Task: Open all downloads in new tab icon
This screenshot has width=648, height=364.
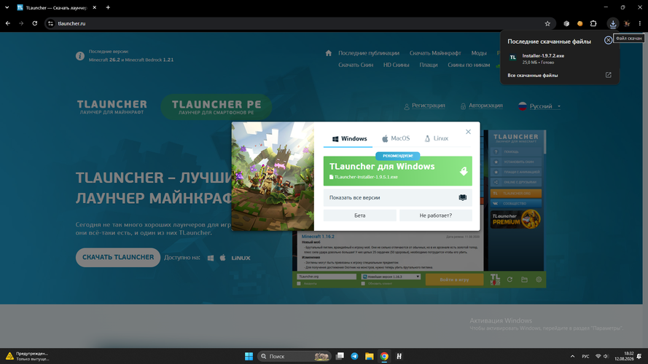Action: 609,75
